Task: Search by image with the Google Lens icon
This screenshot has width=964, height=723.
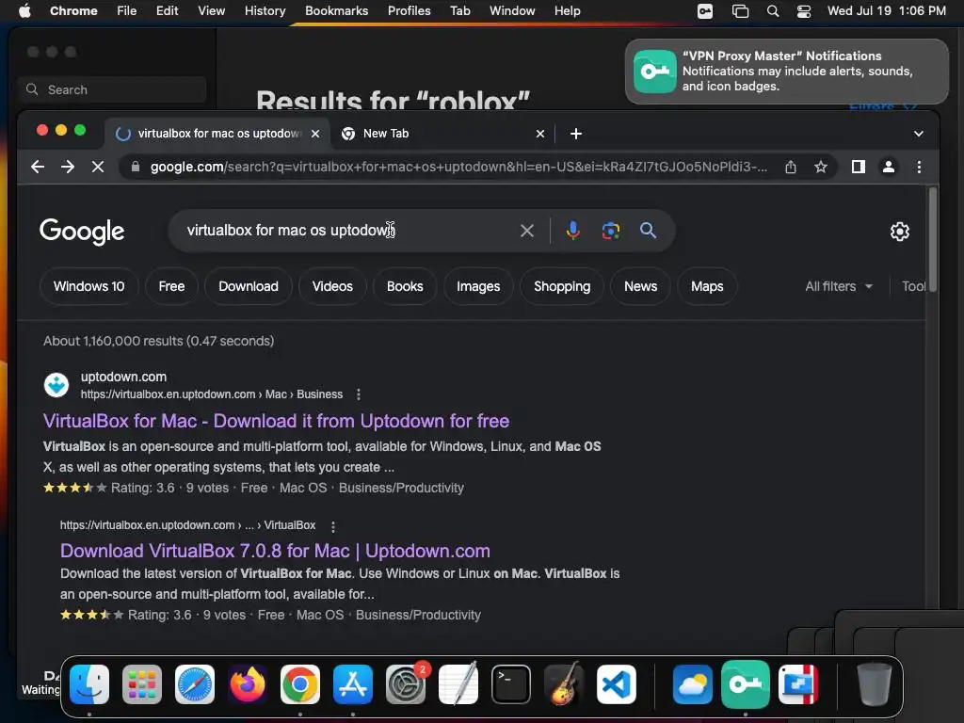Action: point(610,231)
